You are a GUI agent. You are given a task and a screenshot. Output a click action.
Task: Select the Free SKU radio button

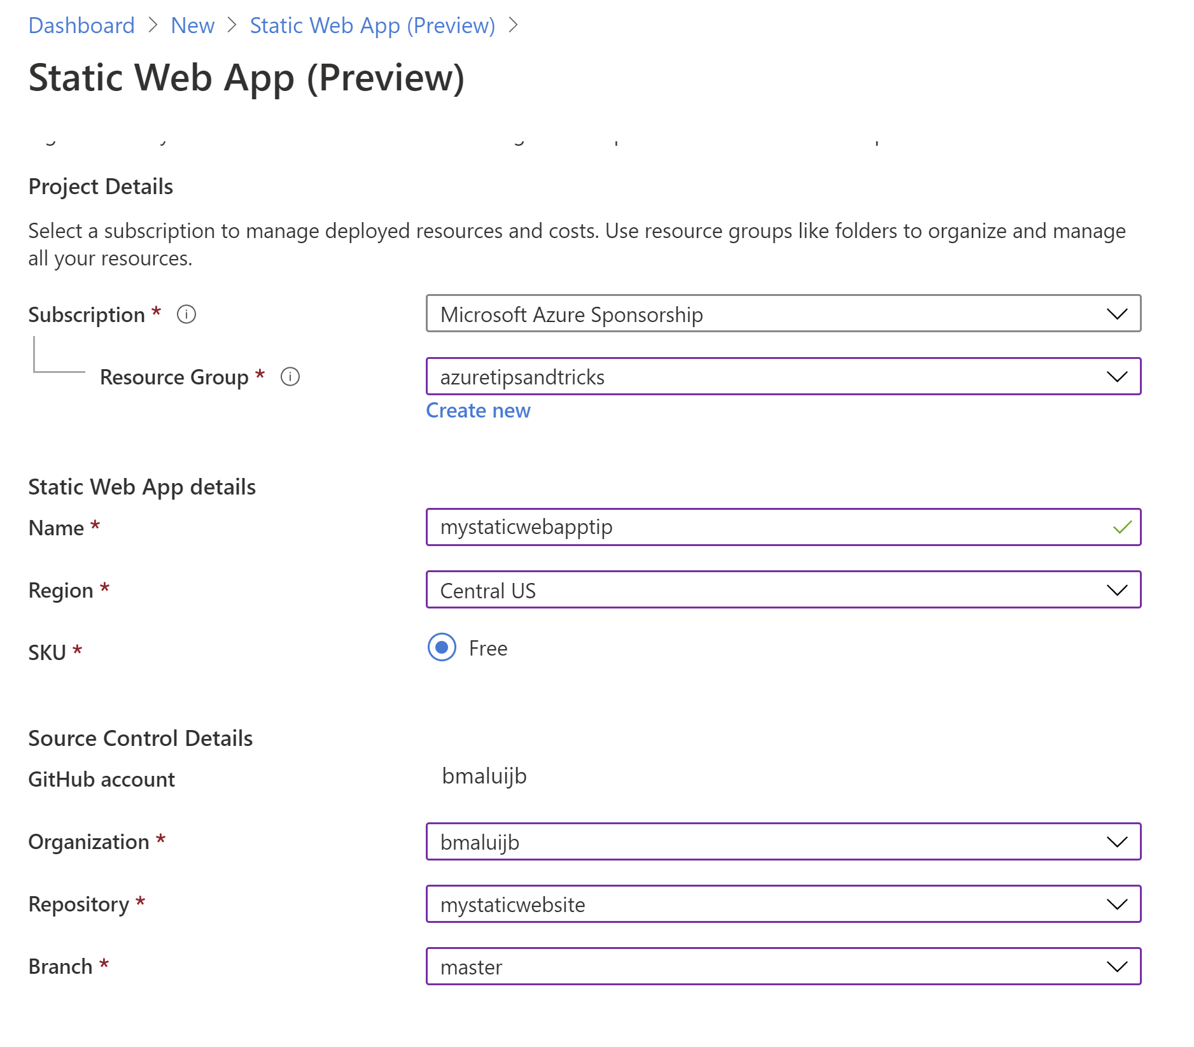(x=442, y=647)
